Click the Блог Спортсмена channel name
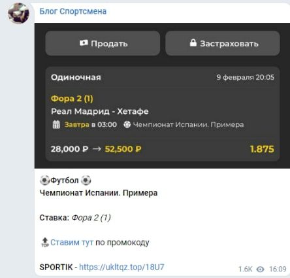Viewport: 290px width, 278px height. point(73,11)
